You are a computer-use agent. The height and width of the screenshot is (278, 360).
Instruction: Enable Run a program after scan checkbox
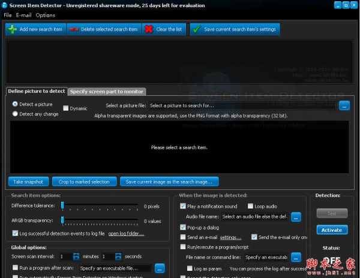(x=15, y=267)
